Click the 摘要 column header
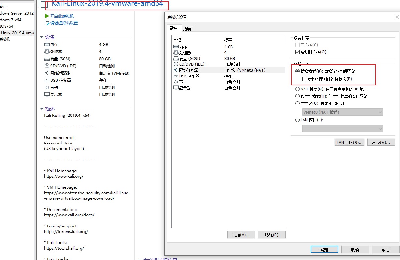 coord(254,40)
